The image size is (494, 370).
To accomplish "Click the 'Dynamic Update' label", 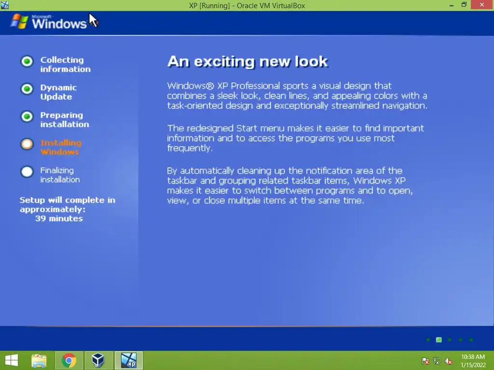I will click(x=58, y=92).
